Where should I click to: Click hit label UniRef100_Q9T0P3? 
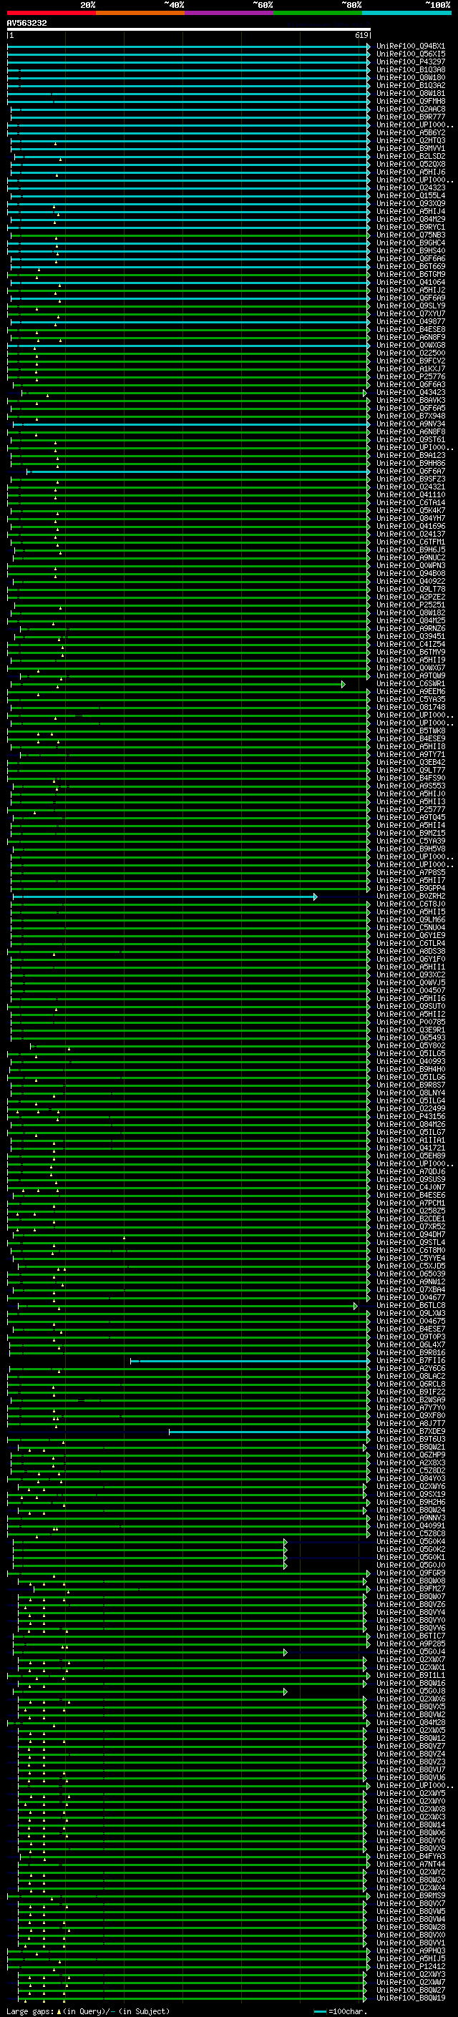click(411, 1338)
